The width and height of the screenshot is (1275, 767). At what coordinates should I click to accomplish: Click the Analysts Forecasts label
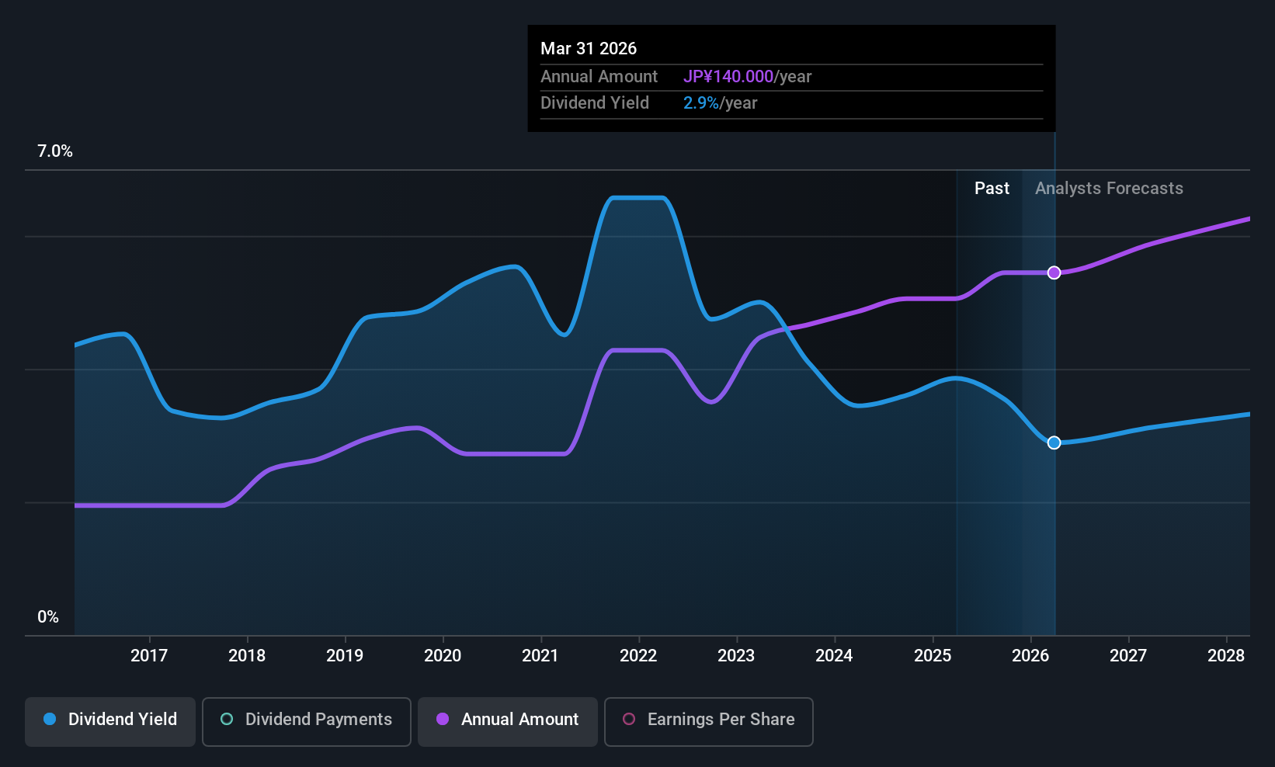tap(1108, 189)
